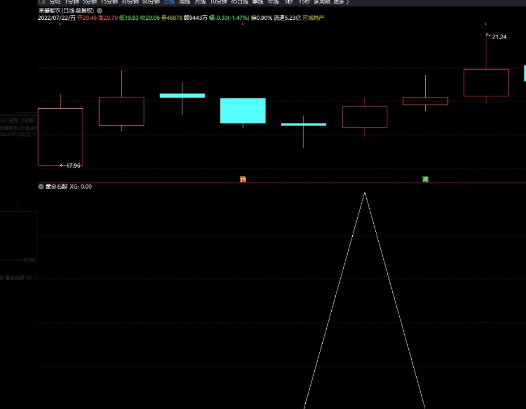The width and height of the screenshot is (526, 409).
Task: Select the 月线 monthly tab
Action: [x=200, y=2]
